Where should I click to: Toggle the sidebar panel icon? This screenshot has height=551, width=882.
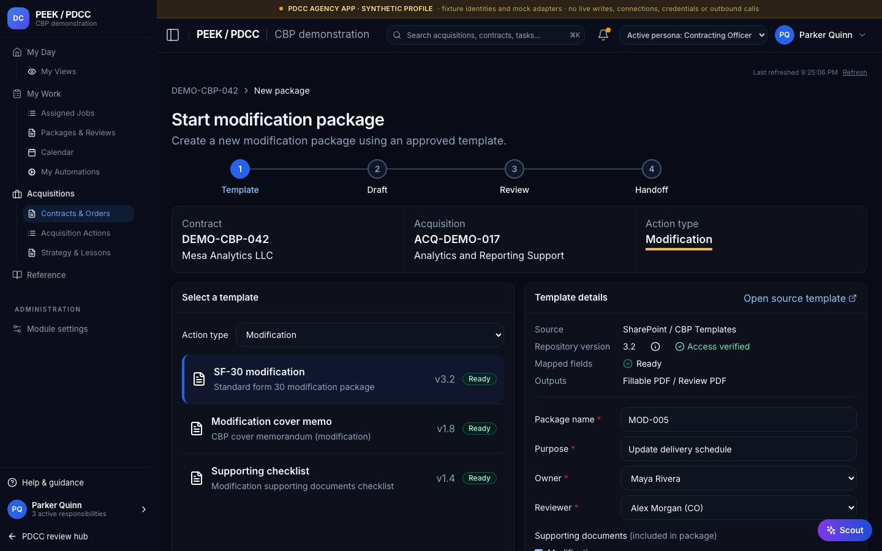click(x=173, y=35)
